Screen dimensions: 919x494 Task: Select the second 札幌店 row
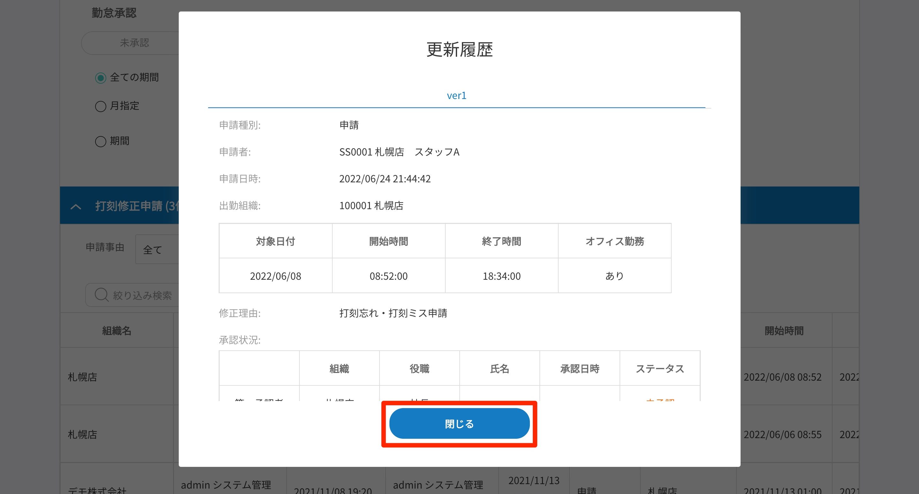tap(83, 434)
